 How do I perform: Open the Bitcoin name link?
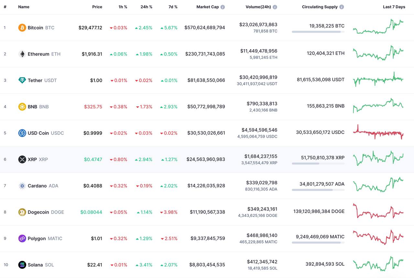(x=35, y=28)
